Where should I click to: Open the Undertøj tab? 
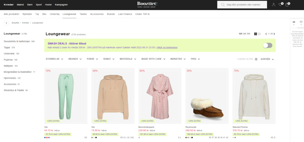[x=55, y=14]
